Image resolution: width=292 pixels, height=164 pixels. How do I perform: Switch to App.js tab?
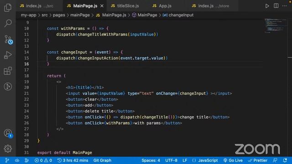click(x=162, y=6)
